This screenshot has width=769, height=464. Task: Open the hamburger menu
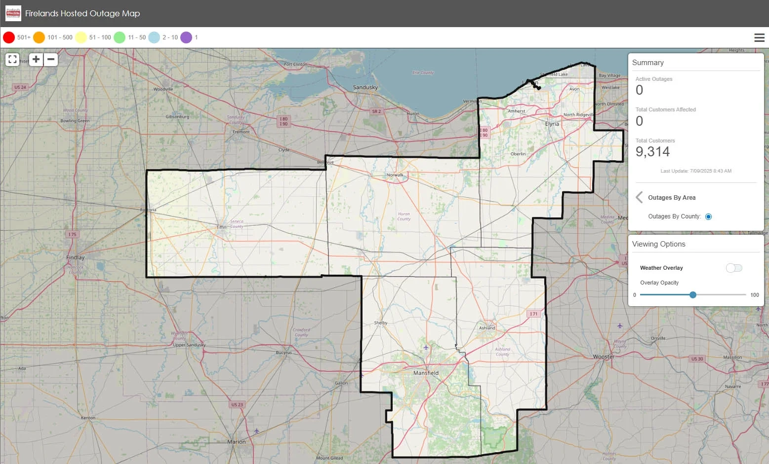(760, 37)
